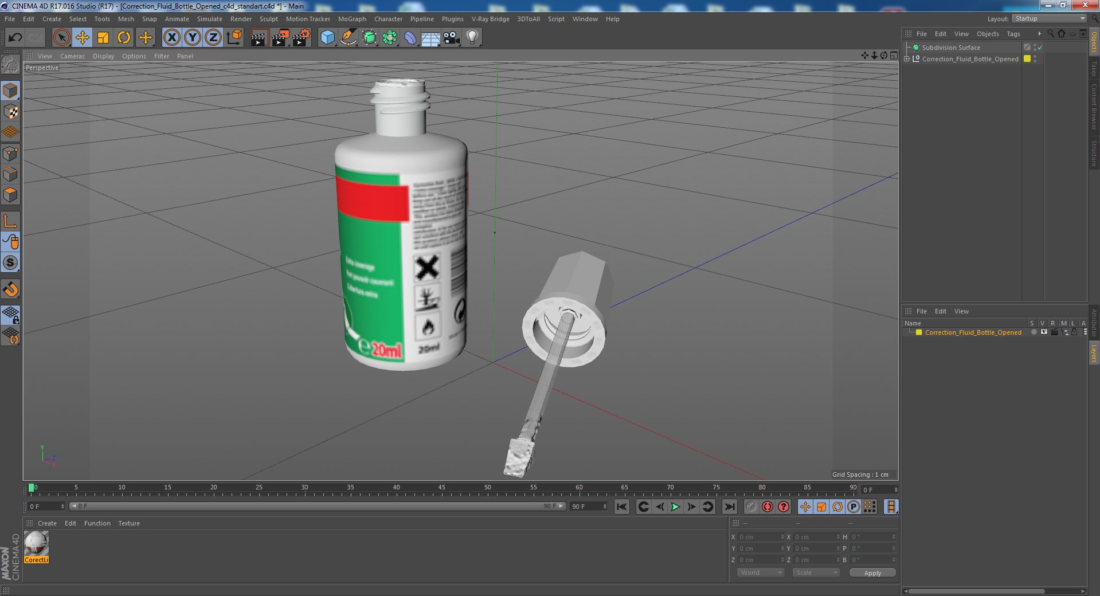
Task: Click the Apply button
Action: coord(872,573)
